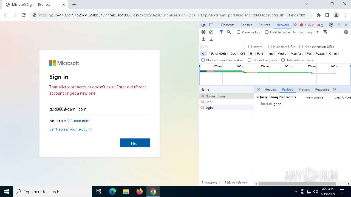Follow the Create one! link

click(80, 121)
